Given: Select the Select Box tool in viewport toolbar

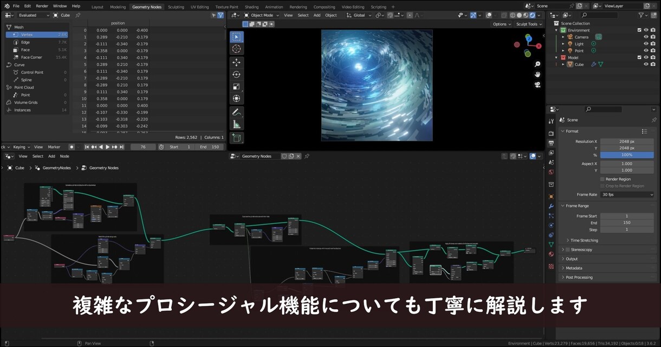Looking at the screenshot, I should pyautogui.click(x=237, y=37).
